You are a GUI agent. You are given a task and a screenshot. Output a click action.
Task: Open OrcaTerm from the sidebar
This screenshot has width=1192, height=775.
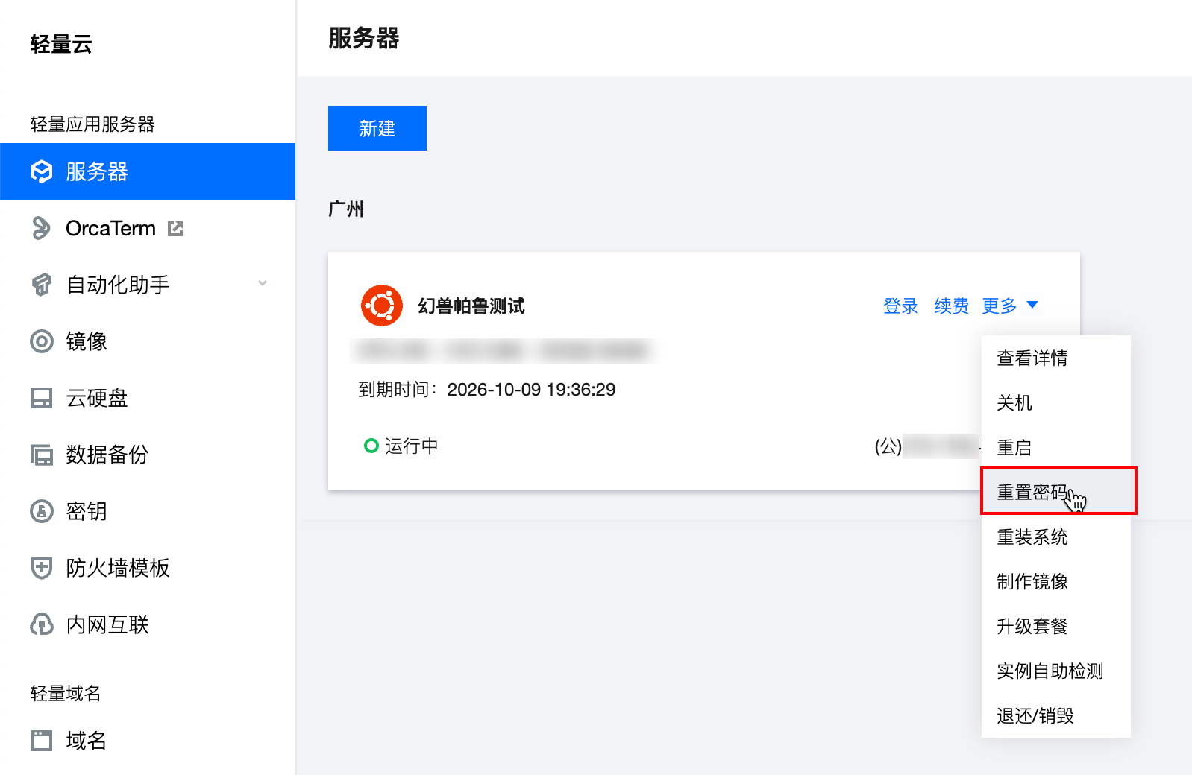(x=148, y=228)
